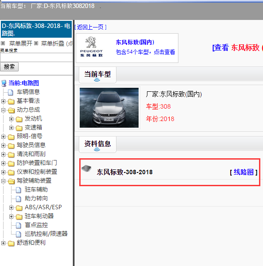Expand the 基本看法 tree node
Image resolution: width=263 pixels, height=266 pixels.
tap(3, 101)
